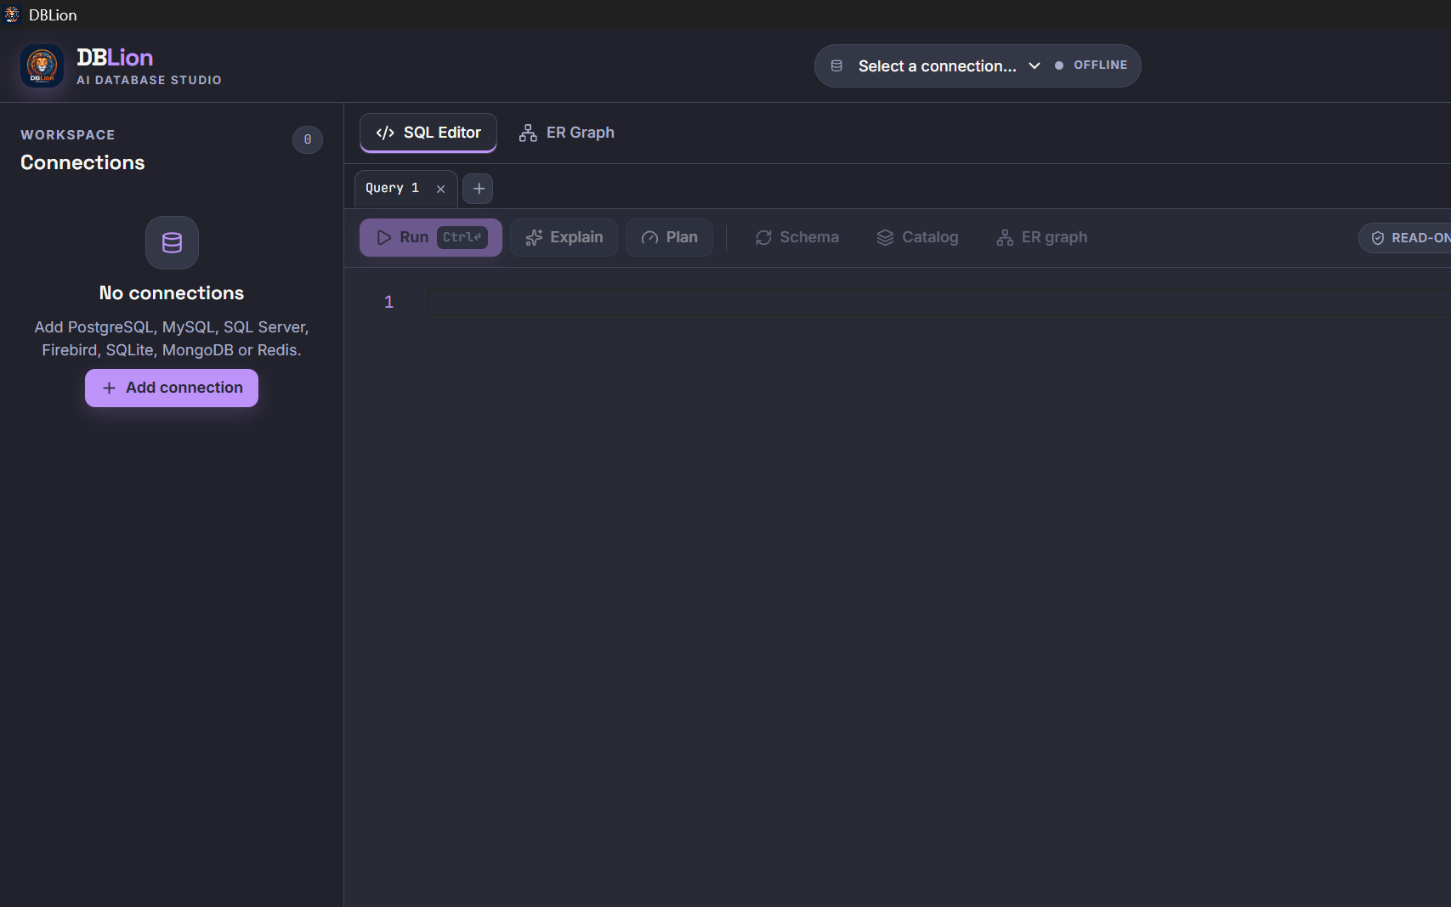Open ER graph from the editor toolbar
The width and height of the screenshot is (1451, 907).
[1042, 237]
